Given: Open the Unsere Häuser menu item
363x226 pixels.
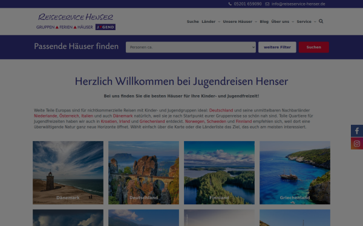Looking at the screenshot, I should click(x=238, y=22).
